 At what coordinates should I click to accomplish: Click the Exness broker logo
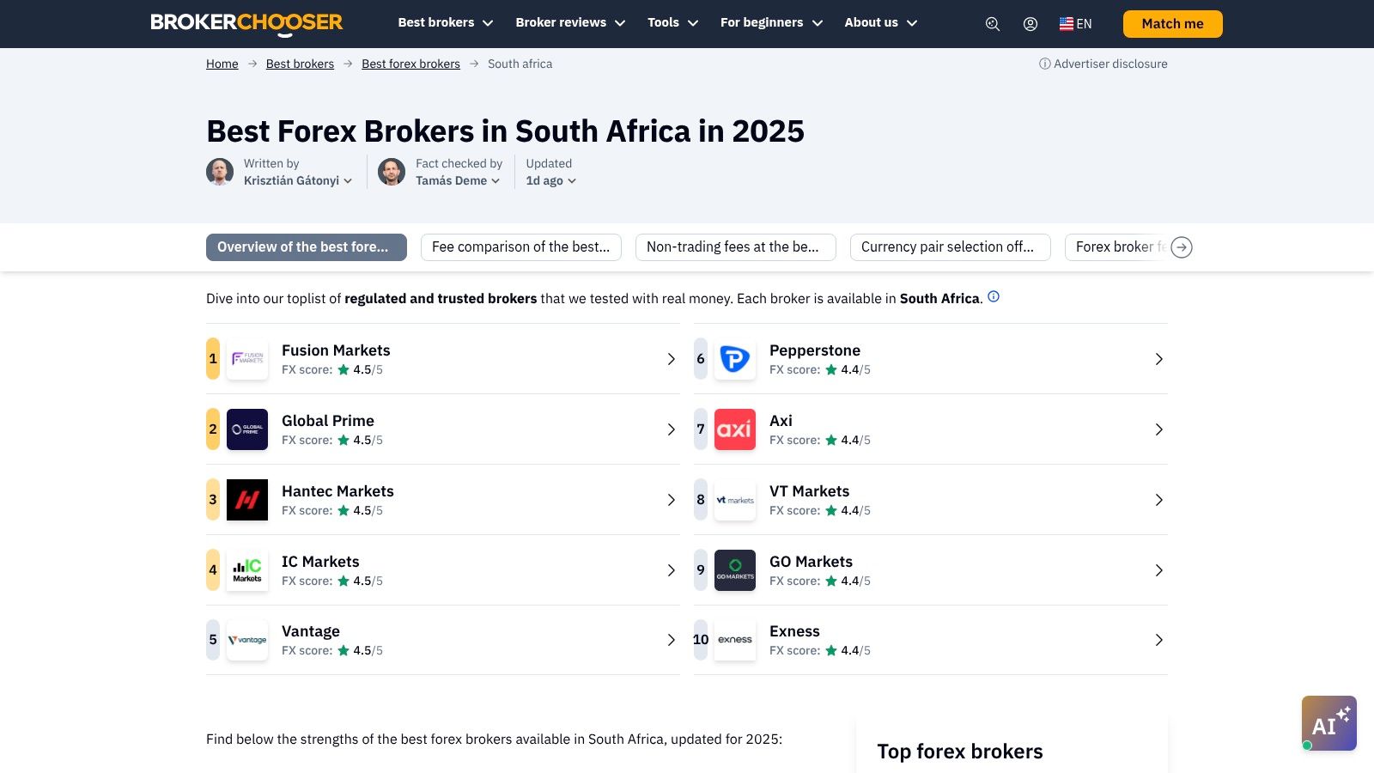[x=734, y=640]
